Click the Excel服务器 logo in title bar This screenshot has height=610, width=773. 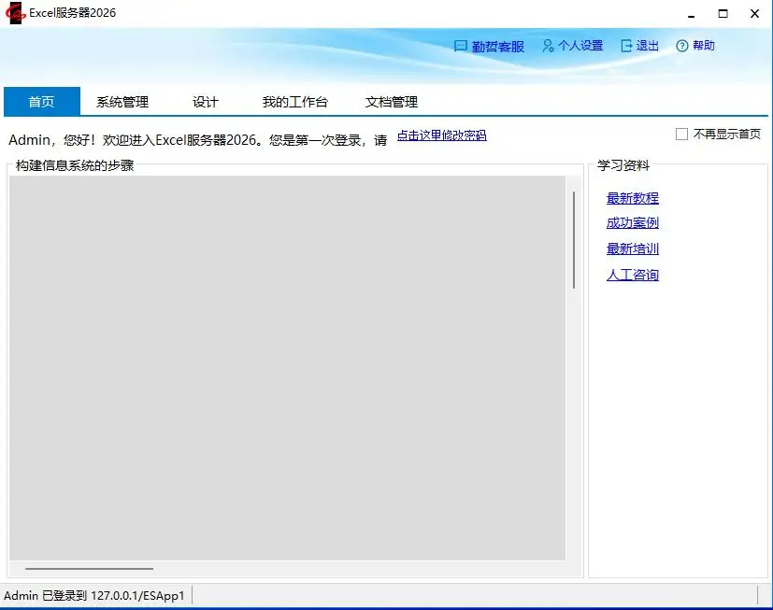coord(15,13)
